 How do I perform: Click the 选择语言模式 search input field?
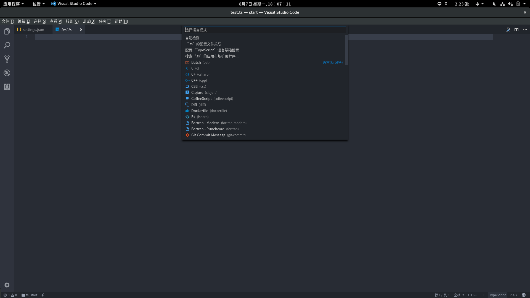[265, 30]
